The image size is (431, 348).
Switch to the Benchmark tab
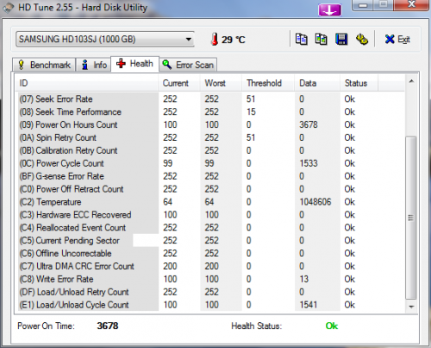pos(44,65)
